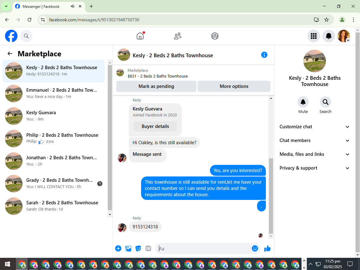The height and width of the screenshot is (270, 360).
Task: Open Jonathan conversation in list
Action: [x=53, y=161]
